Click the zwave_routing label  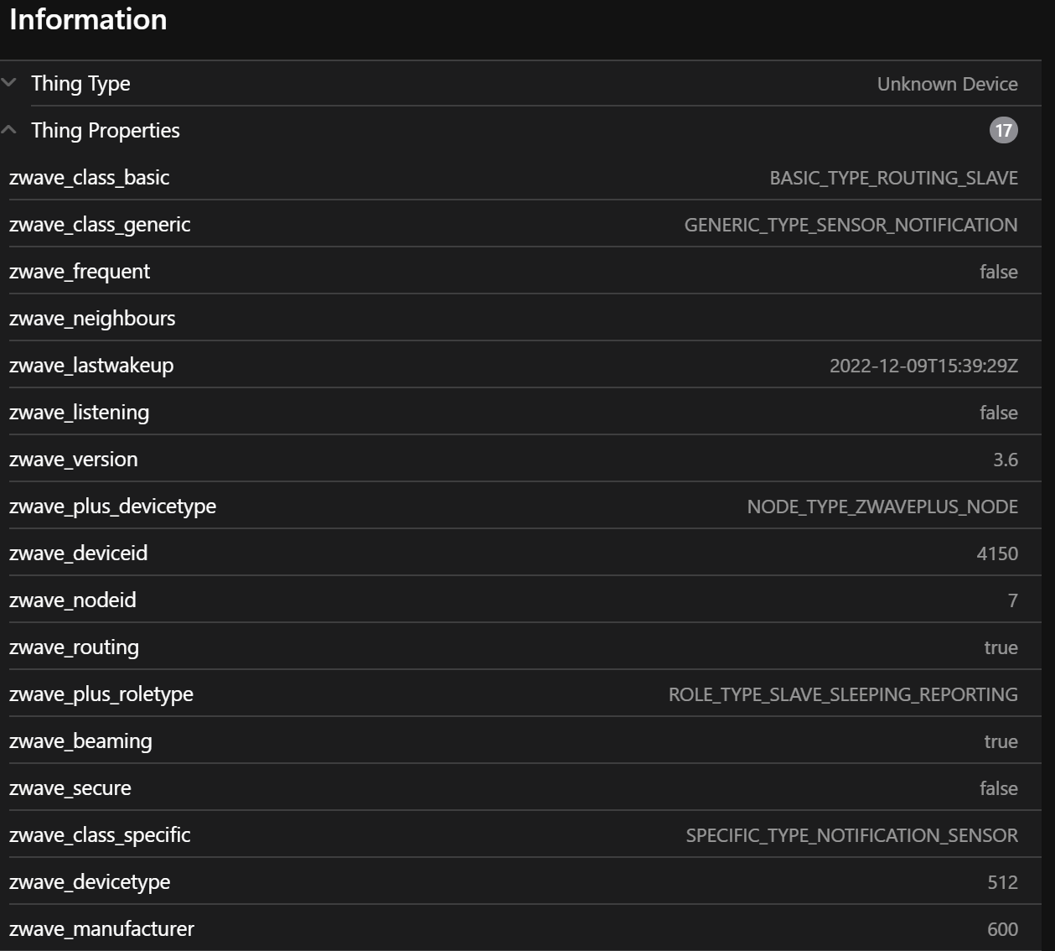click(75, 647)
